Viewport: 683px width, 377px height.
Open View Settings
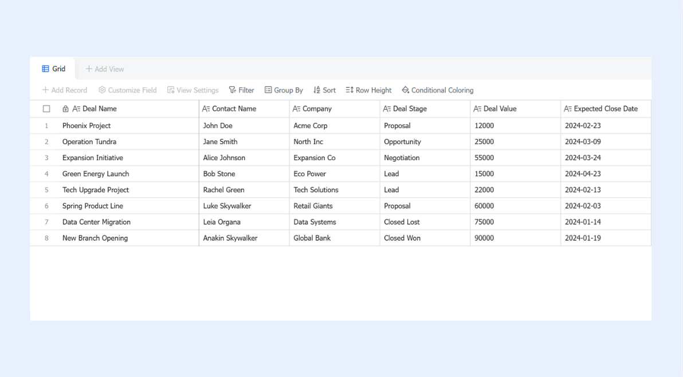coord(193,90)
